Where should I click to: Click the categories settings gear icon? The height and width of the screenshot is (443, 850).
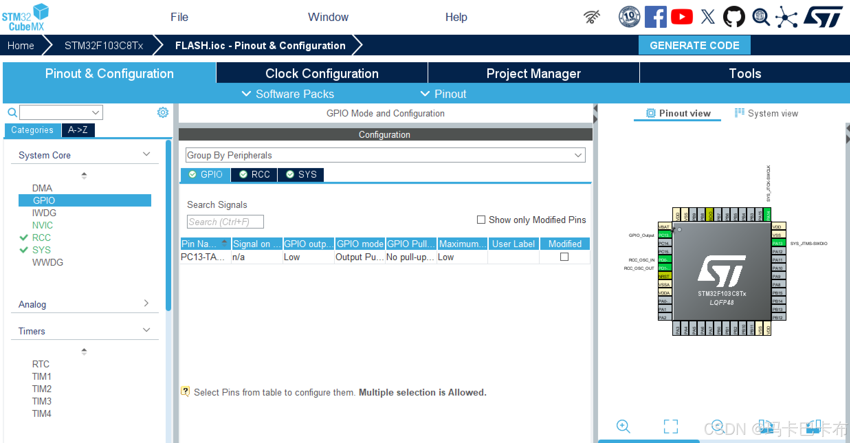click(x=163, y=112)
